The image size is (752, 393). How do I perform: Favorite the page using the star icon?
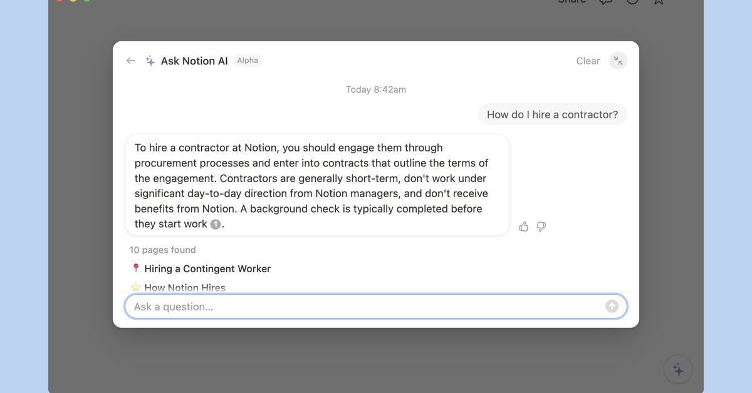659,3
